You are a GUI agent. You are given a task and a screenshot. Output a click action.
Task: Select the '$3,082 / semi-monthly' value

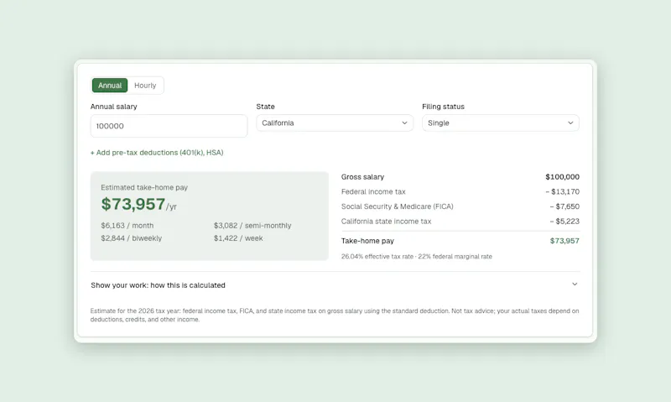click(252, 226)
